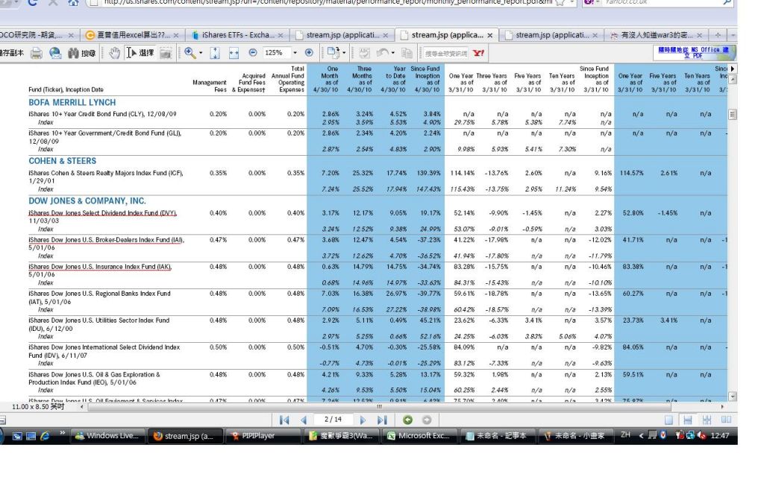Click the zoom-in magnifier tool
The image size is (764, 477).
click(x=190, y=53)
